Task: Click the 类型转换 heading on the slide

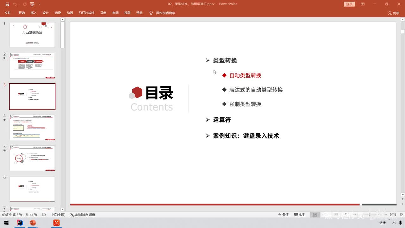Action: point(225,60)
